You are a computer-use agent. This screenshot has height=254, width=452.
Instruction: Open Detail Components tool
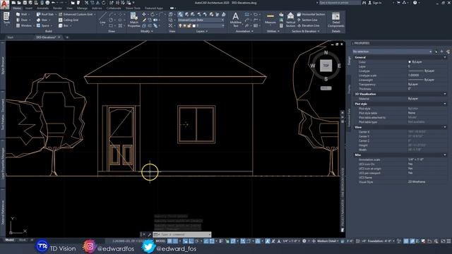point(335,20)
